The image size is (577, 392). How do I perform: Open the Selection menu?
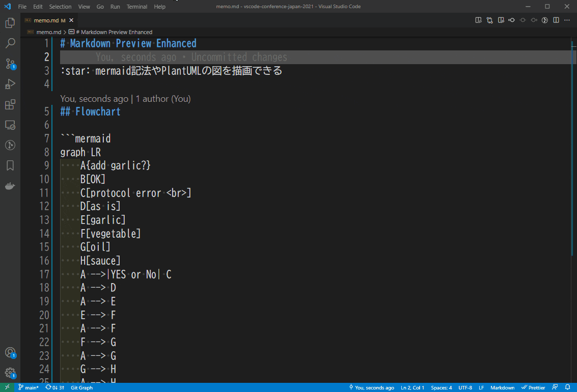(61, 7)
